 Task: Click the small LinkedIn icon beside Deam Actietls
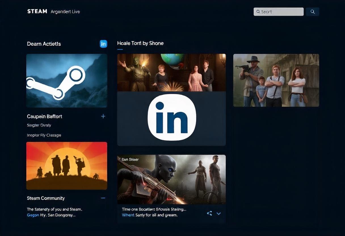tap(104, 44)
